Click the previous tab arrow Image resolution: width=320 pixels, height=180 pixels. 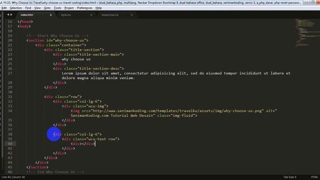coord(8,14)
